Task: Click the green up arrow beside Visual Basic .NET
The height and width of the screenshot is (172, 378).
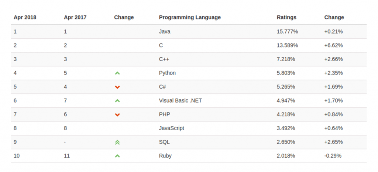Action: (117, 101)
